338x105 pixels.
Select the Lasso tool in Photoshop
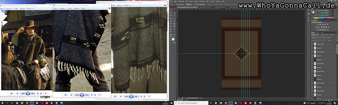[171, 13]
